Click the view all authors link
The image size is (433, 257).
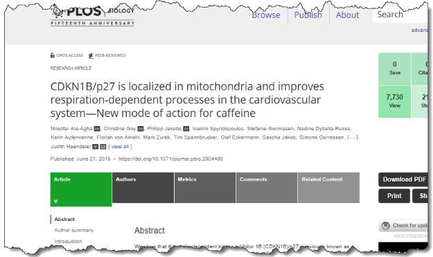click(120, 147)
